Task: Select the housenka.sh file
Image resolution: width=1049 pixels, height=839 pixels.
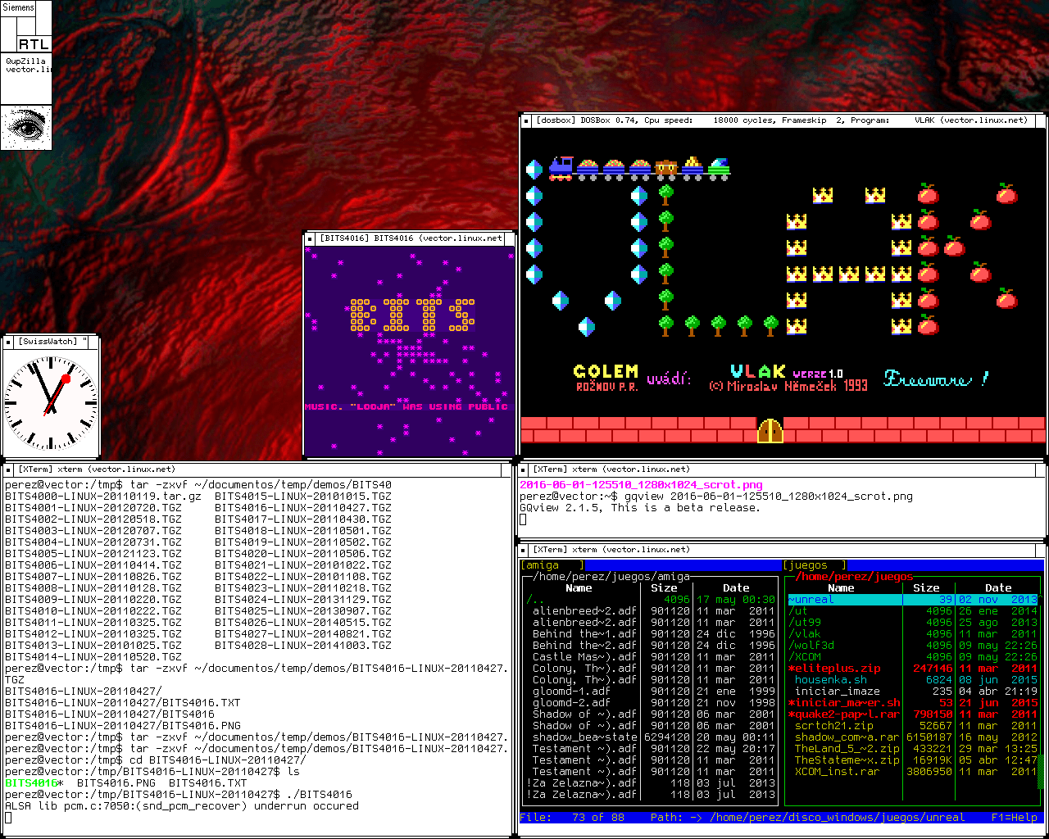Action: click(830, 679)
